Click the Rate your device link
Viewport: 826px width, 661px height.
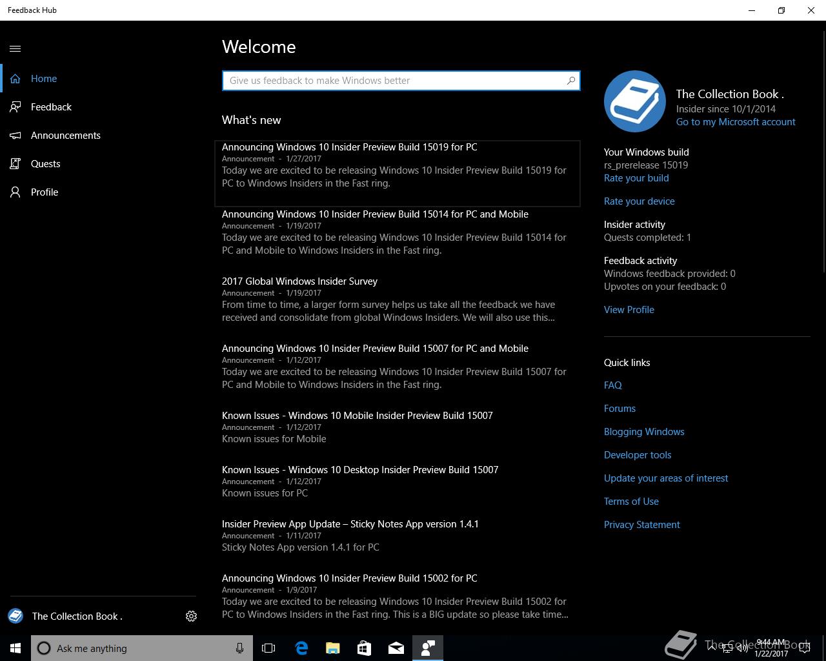pyautogui.click(x=640, y=201)
